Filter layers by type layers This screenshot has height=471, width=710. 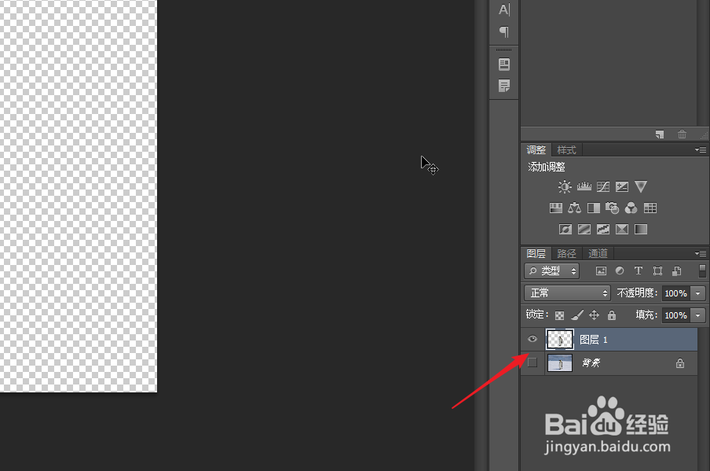click(639, 270)
